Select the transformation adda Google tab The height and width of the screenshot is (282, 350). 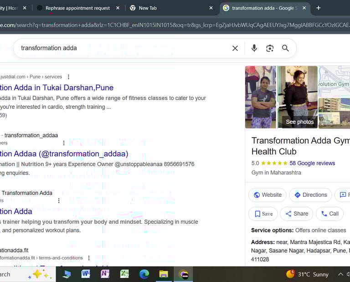265,8
